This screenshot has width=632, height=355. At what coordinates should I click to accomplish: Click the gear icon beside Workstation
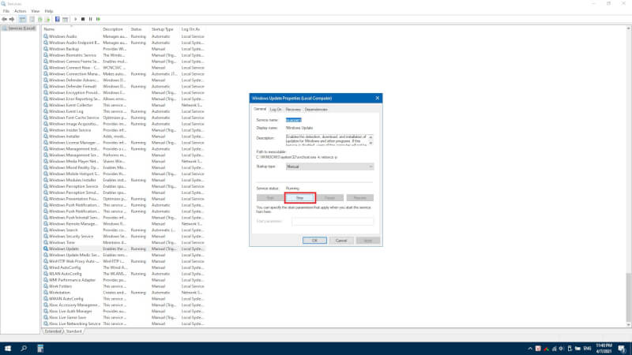[x=46, y=292]
